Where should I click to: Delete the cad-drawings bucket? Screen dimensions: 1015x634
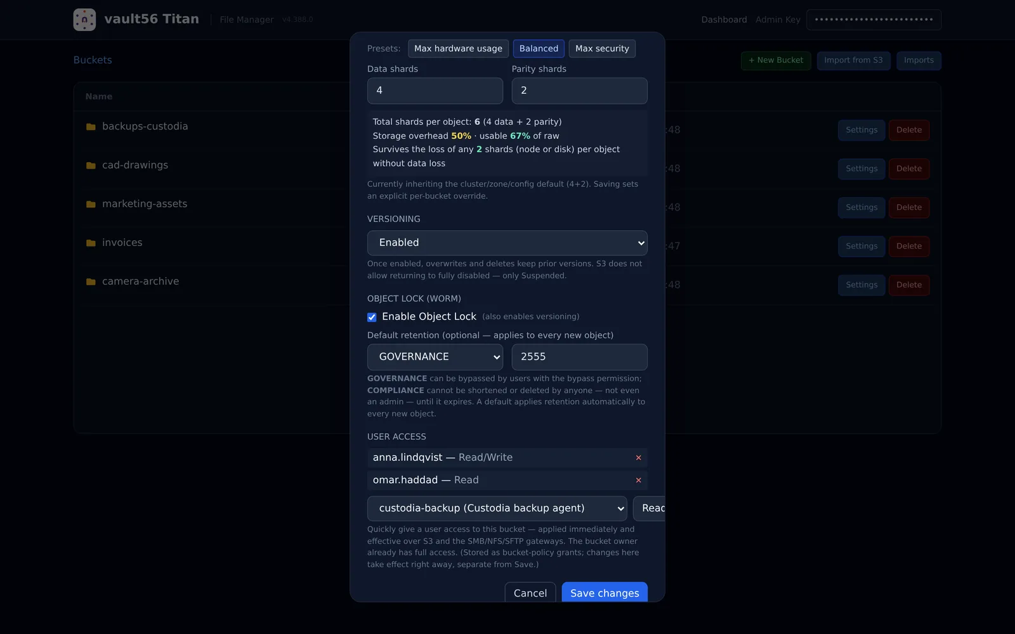[909, 169]
